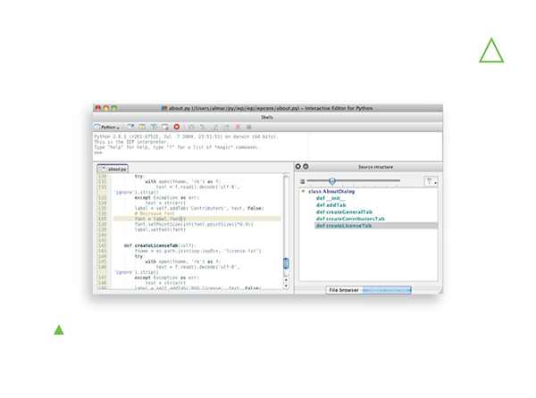536x398 pixels.
Task: Click the editor scrollbar up arrow
Action: coord(286,280)
